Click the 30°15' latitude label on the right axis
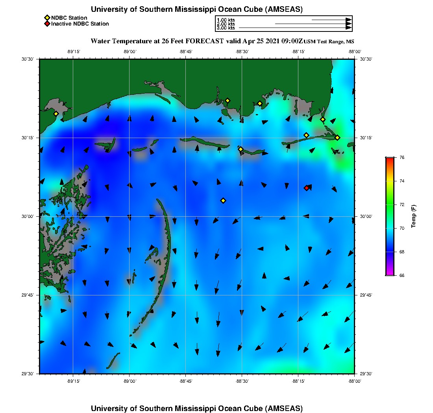 click(x=366, y=138)
